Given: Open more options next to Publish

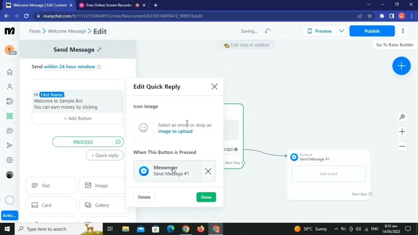Looking at the screenshot, I should 403,31.
